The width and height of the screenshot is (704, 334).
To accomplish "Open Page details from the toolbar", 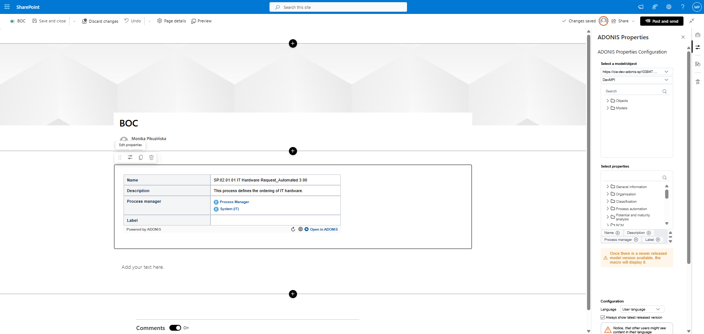I will click(x=172, y=21).
